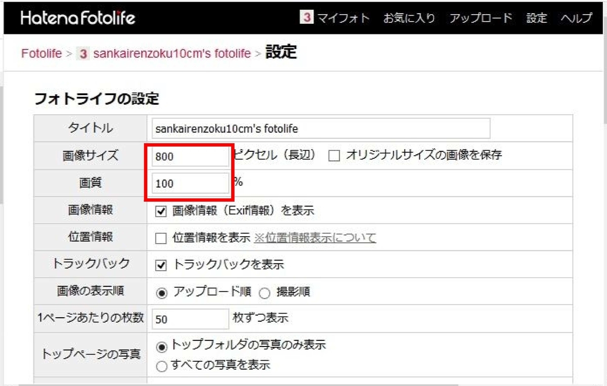Click the 枚ずつ表示 text
Image resolution: width=607 pixels, height=386 pixels.
pos(261,318)
